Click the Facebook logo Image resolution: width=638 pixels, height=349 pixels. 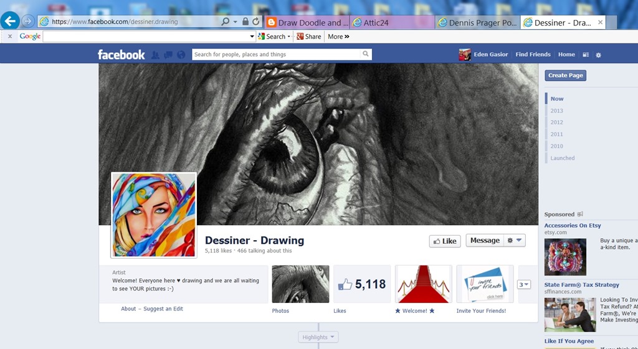coord(121,55)
